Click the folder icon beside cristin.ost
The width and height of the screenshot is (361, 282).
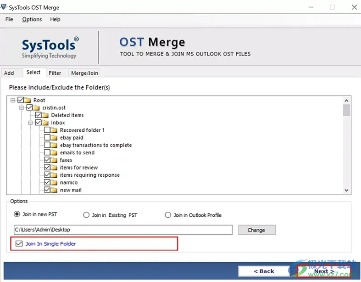[36, 108]
